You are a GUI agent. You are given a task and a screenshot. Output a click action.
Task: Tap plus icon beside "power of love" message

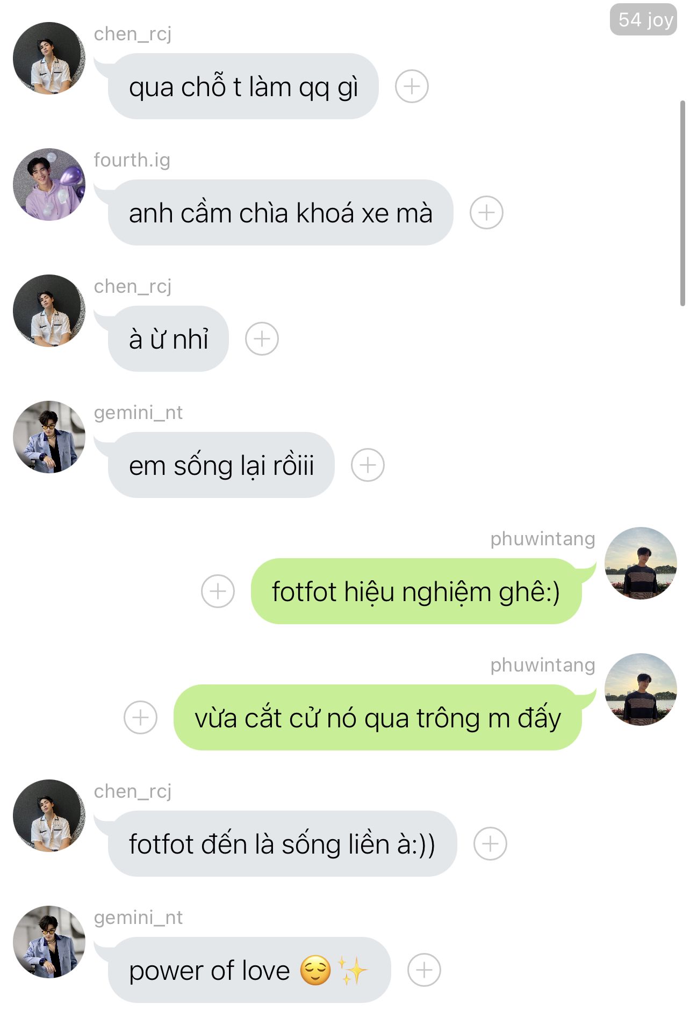(424, 970)
